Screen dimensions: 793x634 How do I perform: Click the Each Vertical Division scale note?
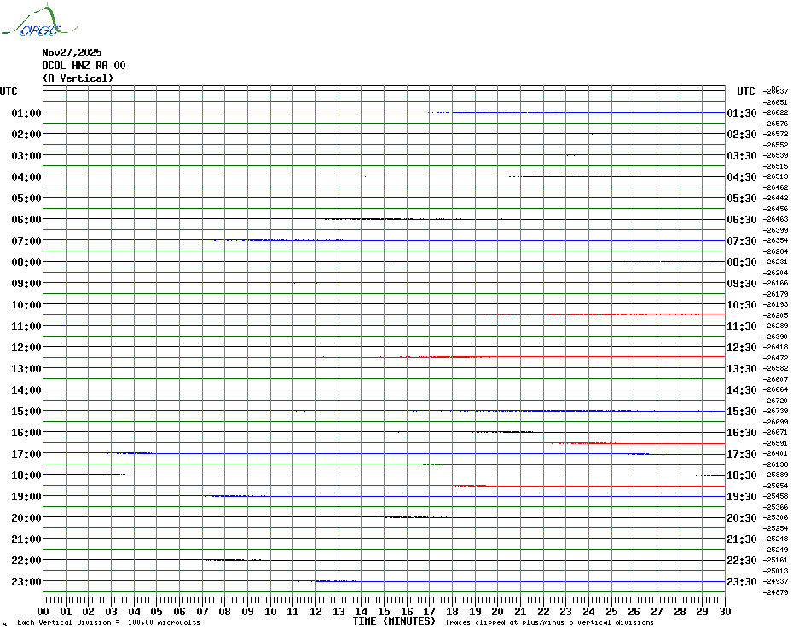[x=108, y=623]
